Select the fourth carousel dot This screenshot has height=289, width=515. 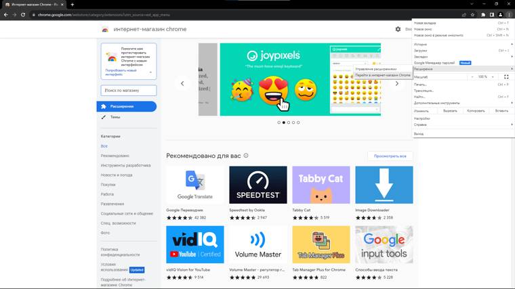pos(293,123)
